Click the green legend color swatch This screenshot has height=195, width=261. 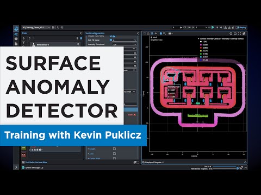[201, 54]
